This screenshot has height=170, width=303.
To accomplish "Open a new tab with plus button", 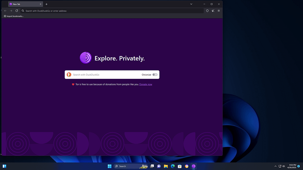I will click(46, 4).
